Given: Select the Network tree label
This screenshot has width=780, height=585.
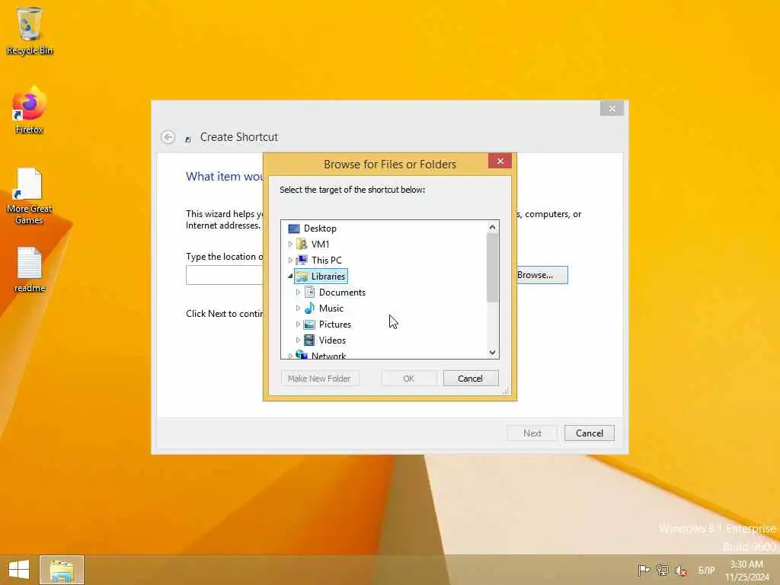Looking at the screenshot, I should 328,355.
